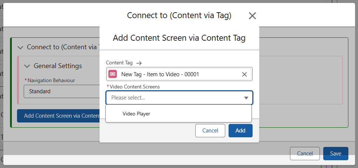Viewport: 358px width, 168px height.
Task: Click the Save button
Action: tap(335, 154)
